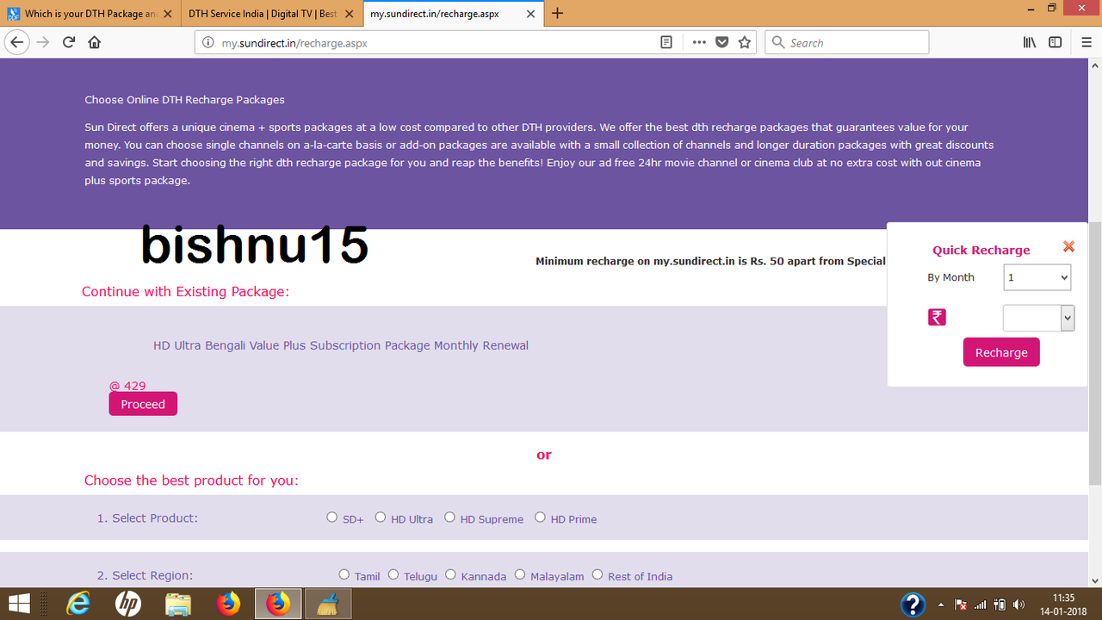Close the my.sundirect.in recharge tab
The height and width of the screenshot is (620, 1102).
tap(531, 14)
